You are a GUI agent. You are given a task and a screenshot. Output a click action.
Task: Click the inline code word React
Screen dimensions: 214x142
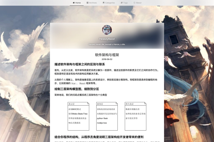(x=82, y=83)
